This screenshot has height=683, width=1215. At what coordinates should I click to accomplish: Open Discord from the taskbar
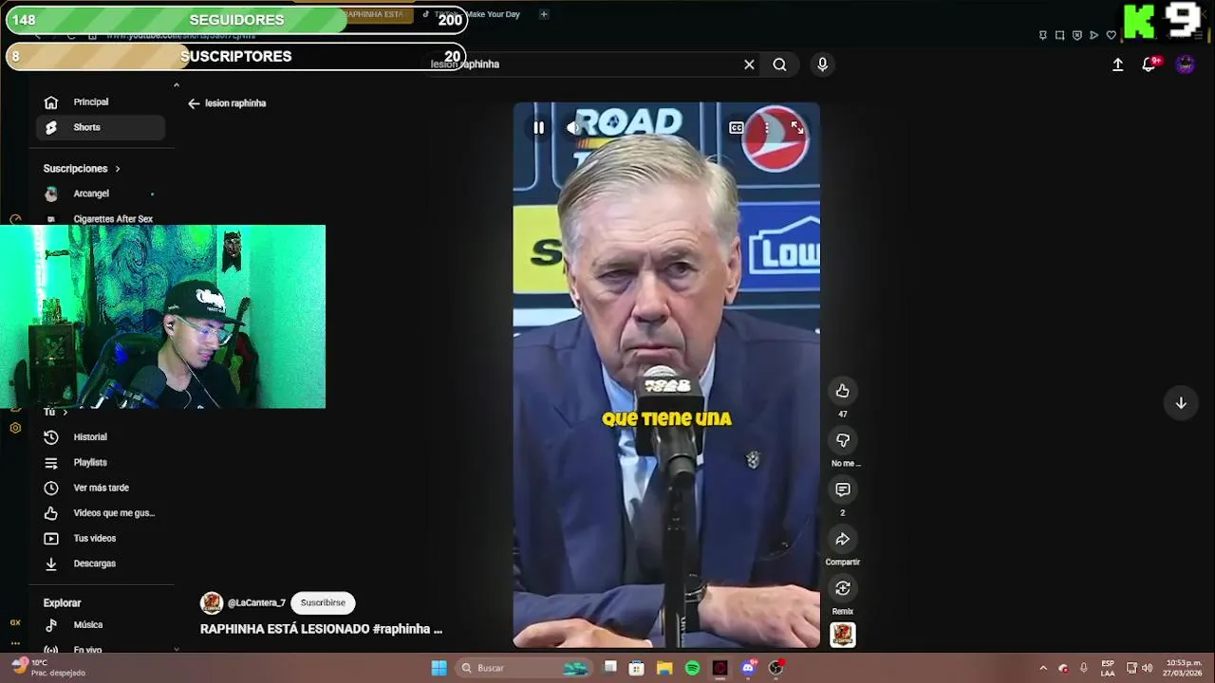coord(748,668)
